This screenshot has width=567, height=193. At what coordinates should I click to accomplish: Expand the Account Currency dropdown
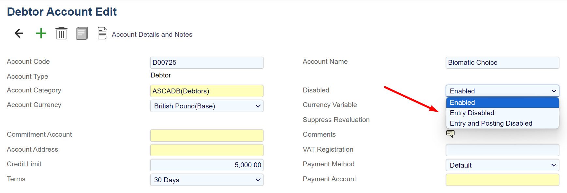207,106
